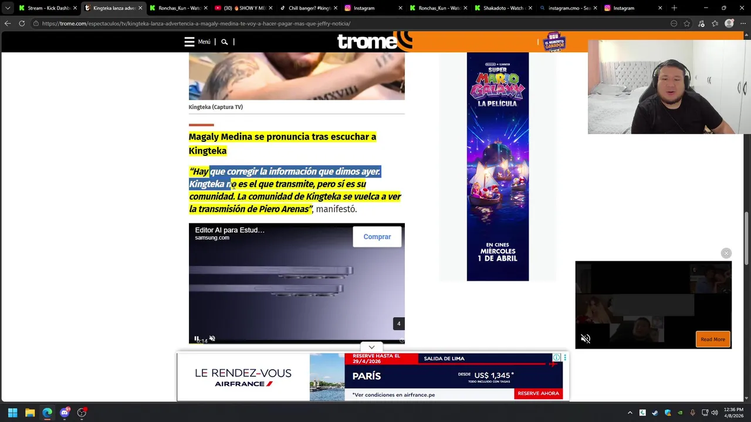Open samsung.com ad link
751x422 pixels.
point(212,238)
